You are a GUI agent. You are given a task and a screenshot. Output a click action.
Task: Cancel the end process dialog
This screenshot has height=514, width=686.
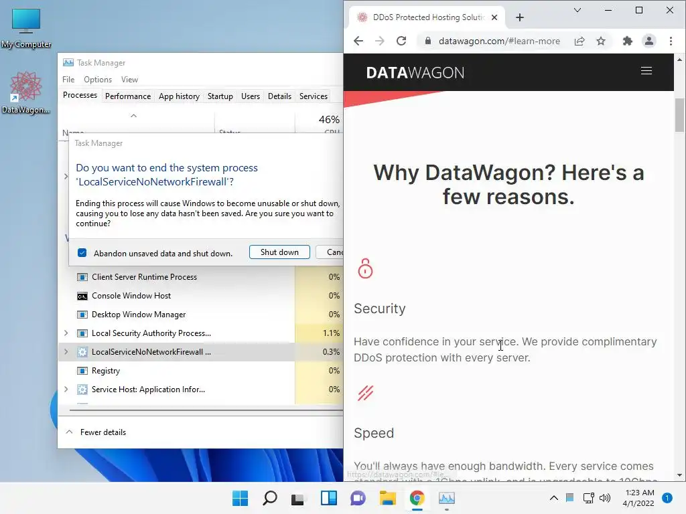[x=330, y=252]
